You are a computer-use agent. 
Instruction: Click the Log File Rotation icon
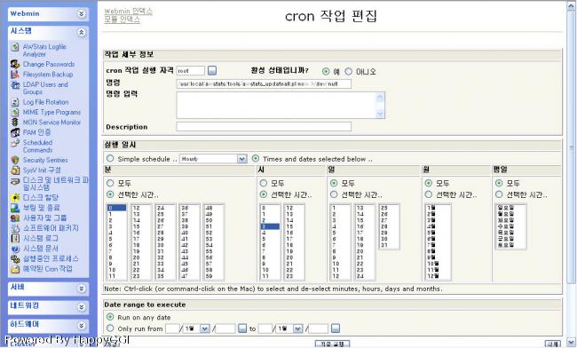click(15, 102)
